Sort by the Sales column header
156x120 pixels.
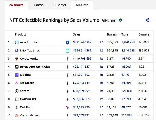[77, 34]
